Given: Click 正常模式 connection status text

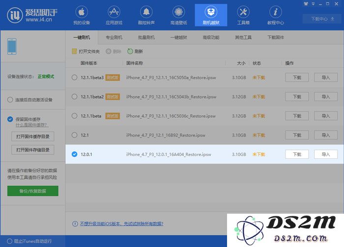Looking at the screenshot, I should coord(46,76).
